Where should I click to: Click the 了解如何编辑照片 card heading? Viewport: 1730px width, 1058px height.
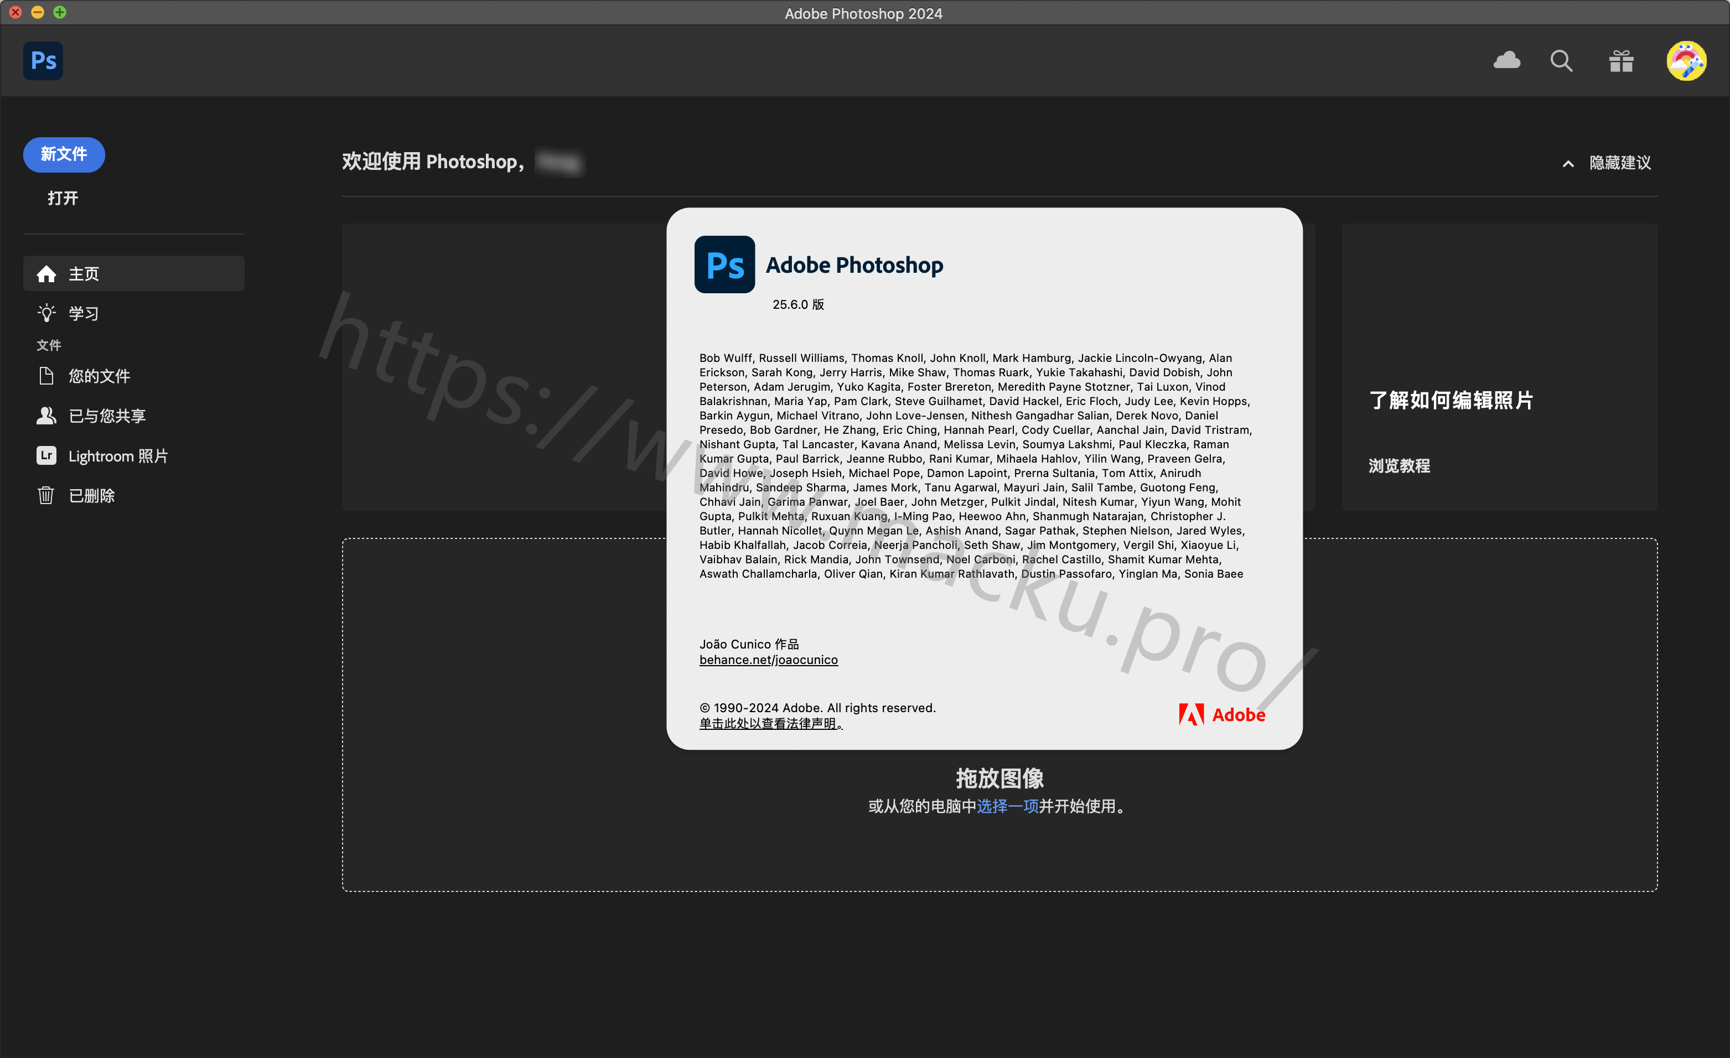point(1451,400)
